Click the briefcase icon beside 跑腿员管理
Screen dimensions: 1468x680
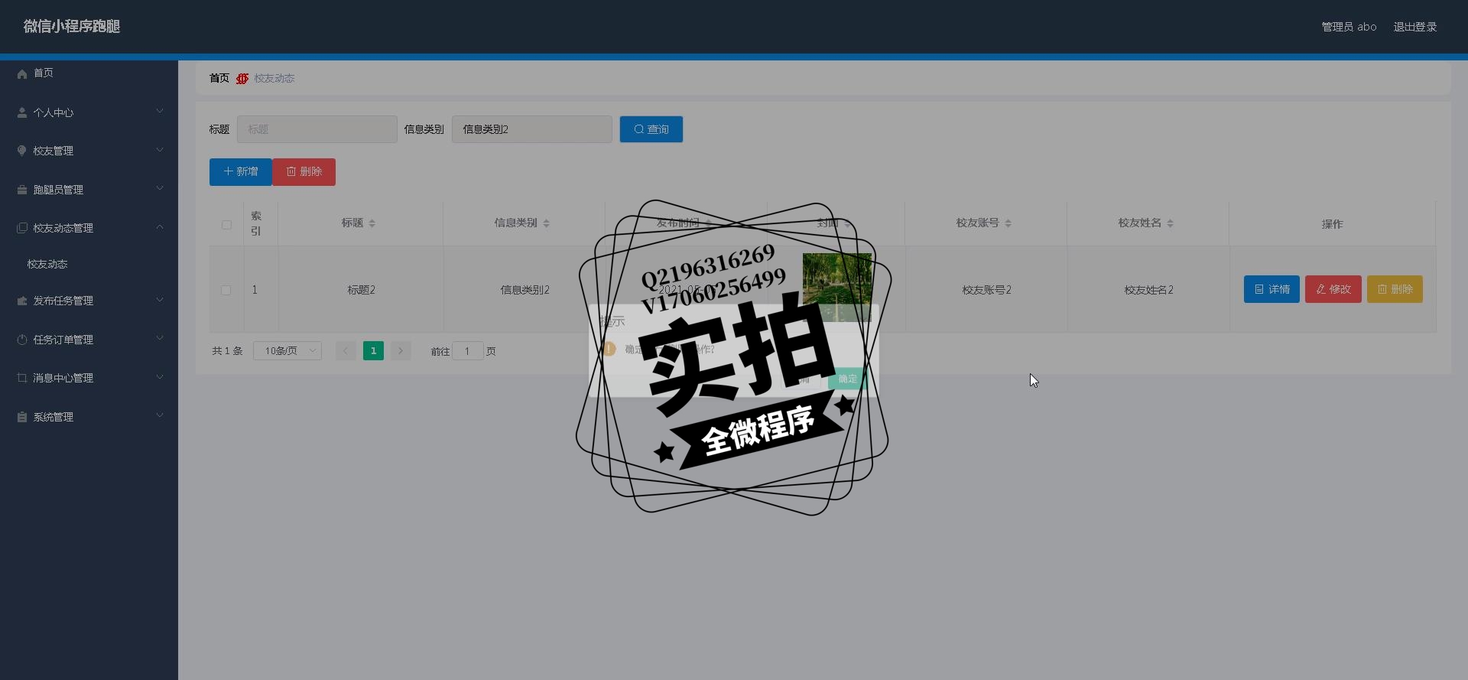tap(22, 190)
